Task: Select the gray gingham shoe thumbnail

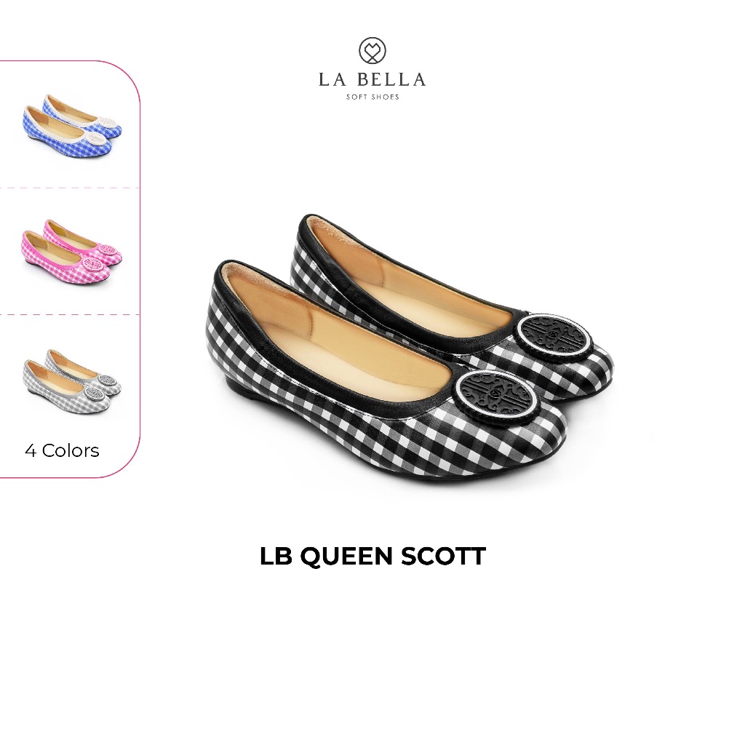Action: pos(72,381)
